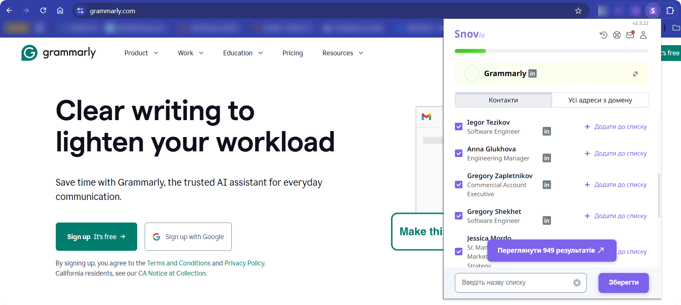Viewport: 681px width, 305px height.
Task: Open Snov.io search history icon
Action: click(x=603, y=35)
